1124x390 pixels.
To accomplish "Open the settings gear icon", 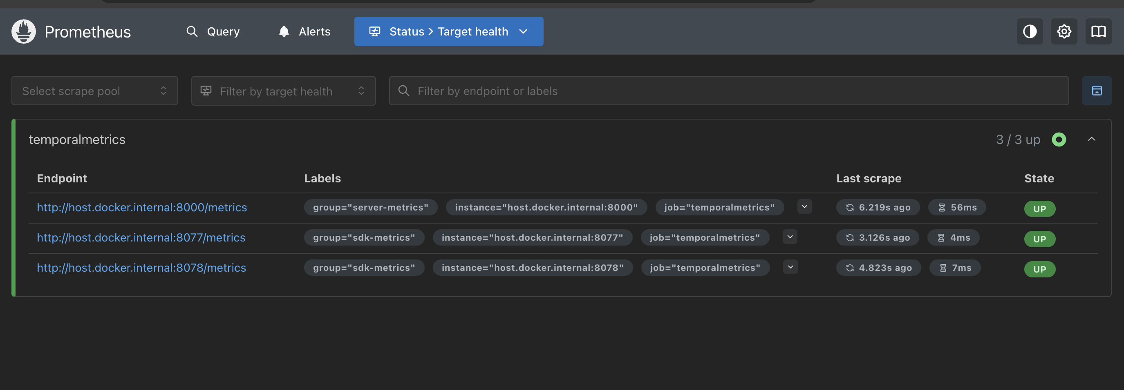I will pyautogui.click(x=1064, y=31).
